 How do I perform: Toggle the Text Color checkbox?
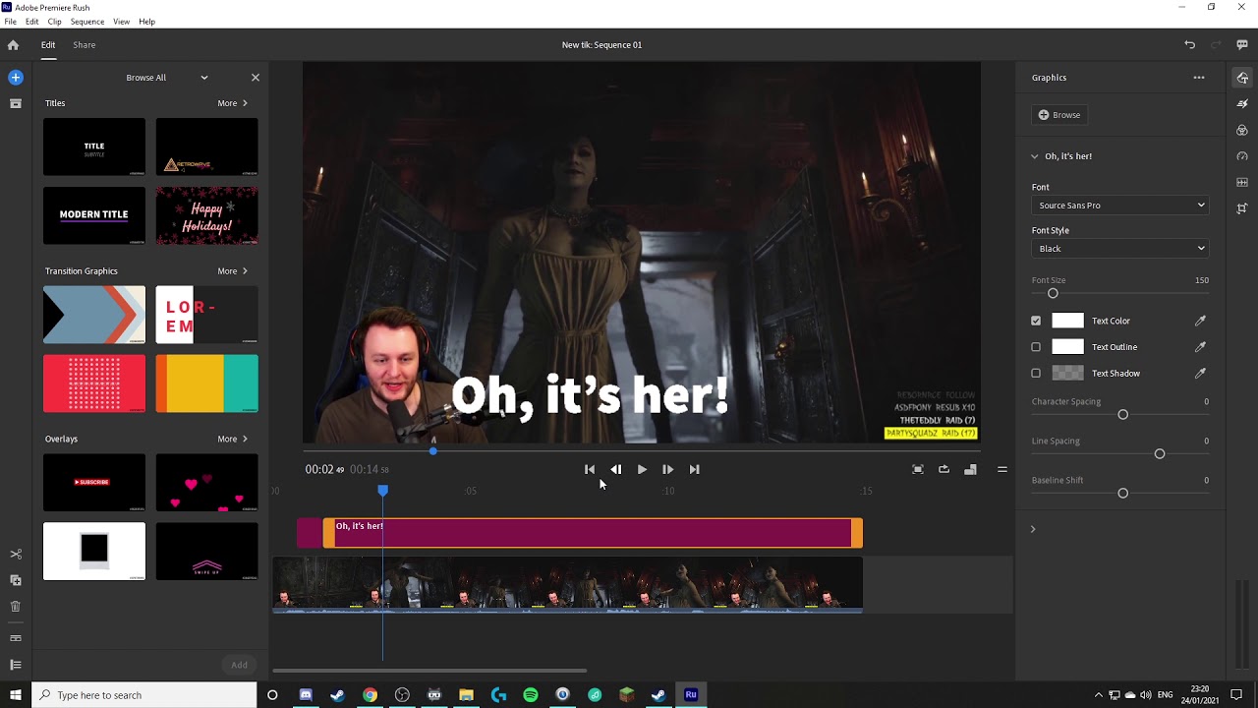[x=1036, y=321]
